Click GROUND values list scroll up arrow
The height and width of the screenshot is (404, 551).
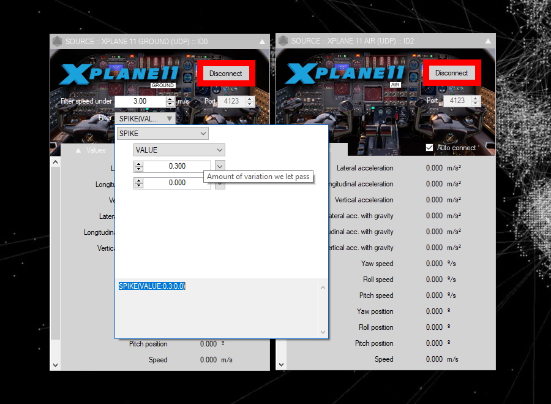[56, 162]
